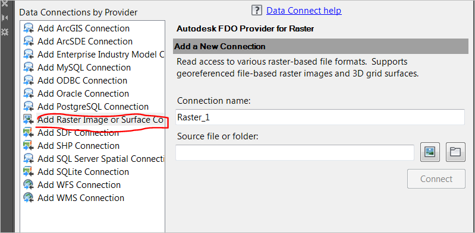Click the palette close X icon
This screenshot has width=475, height=233.
coord(5,3)
